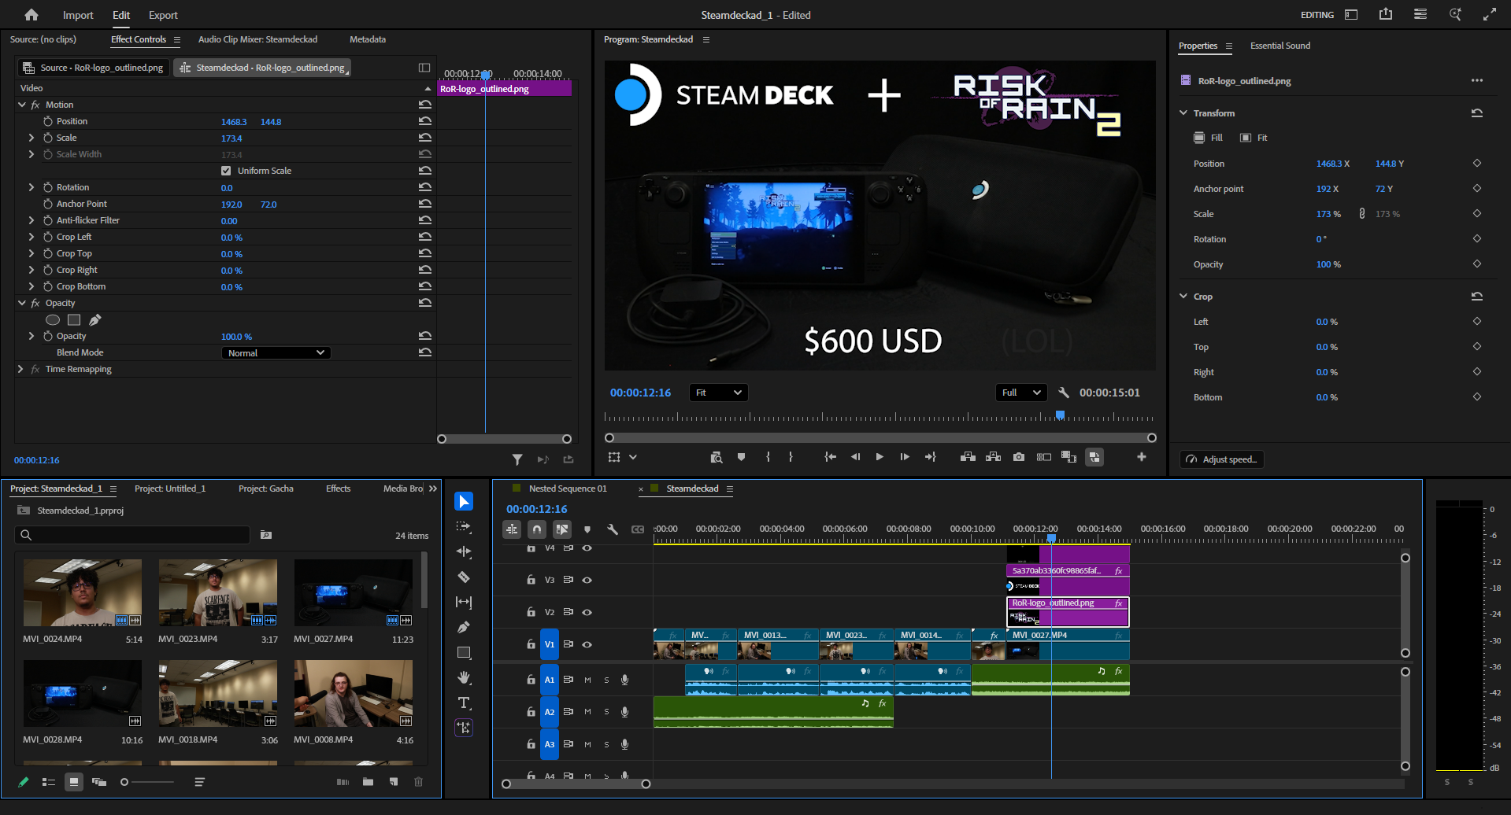The height and width of the screenshot is (815, 1511).
Task: Reset Transform in Properties panel
Action: [1477, 113]
